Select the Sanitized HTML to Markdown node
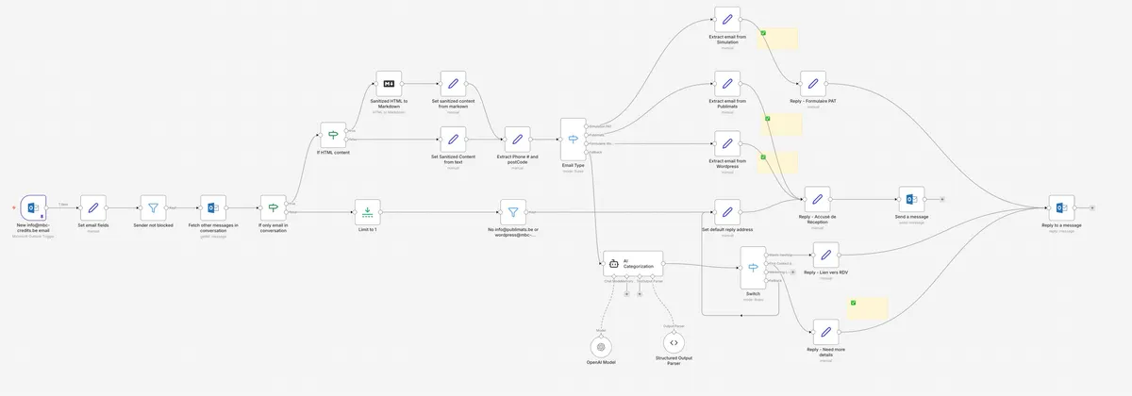This screenshot has height=396, width=1132. [389, 84]
